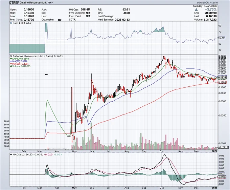This screenshot has width=230, height=190.
Task: Click the 50M volume axis label
Action: point(6,134)
